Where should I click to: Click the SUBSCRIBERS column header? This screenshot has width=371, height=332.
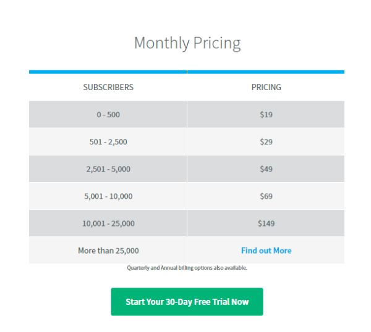coord(108,87)
